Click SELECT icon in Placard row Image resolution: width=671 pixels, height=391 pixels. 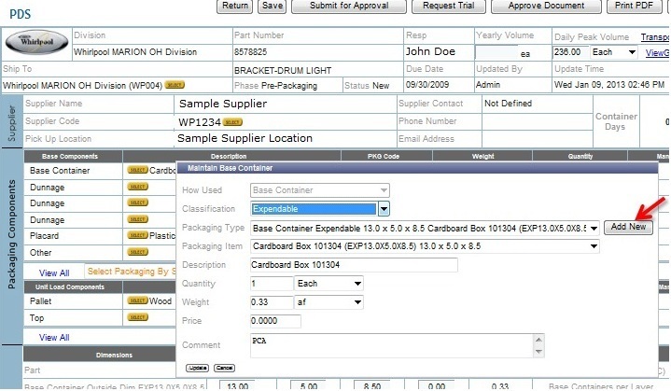coord(137,235)
